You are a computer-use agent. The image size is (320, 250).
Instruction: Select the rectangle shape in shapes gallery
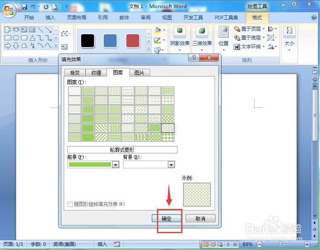(x=8, y=38)
